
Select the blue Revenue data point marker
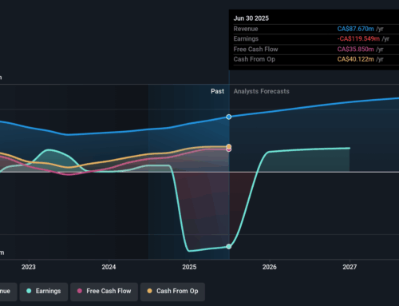[229, 117]
